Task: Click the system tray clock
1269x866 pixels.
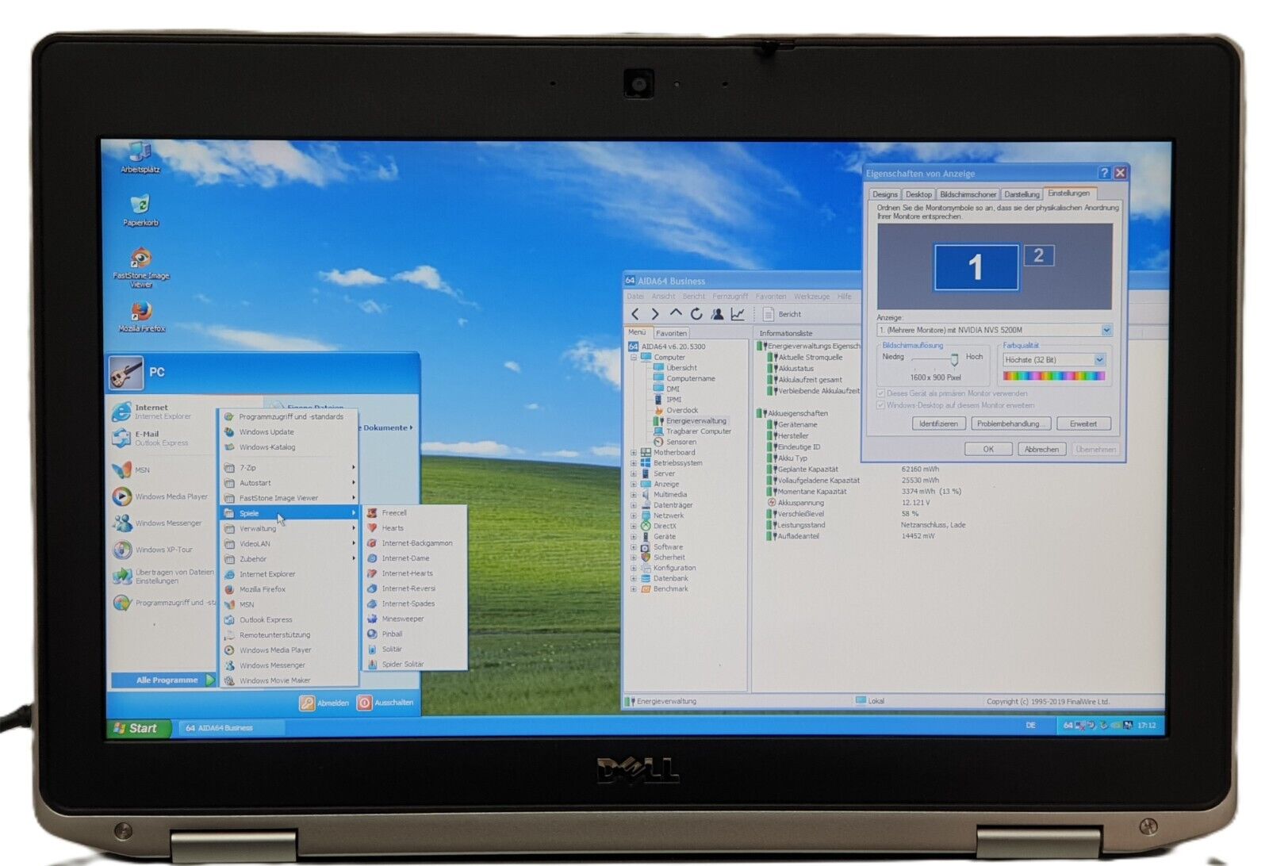Action: (x=1147, y=725)
